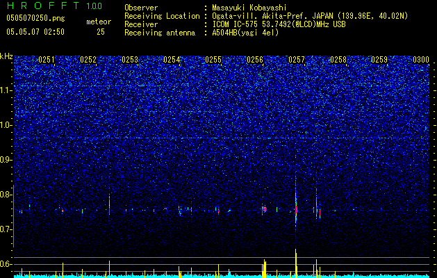Click the 0258 time marker
Viewport: 437px width, 278px height.
tap(338, 60)
